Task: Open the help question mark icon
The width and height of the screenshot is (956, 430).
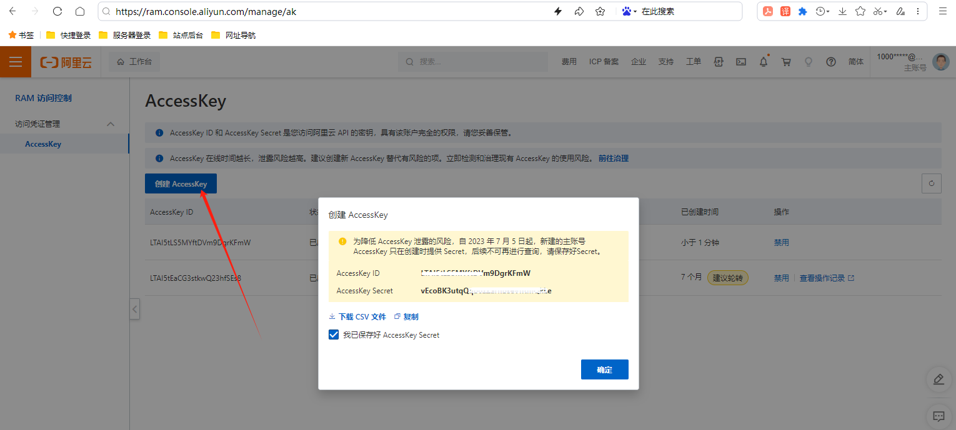Action: [x=831, y=62]
